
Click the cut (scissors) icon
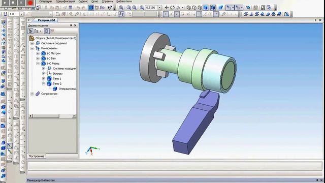point(46,8)
